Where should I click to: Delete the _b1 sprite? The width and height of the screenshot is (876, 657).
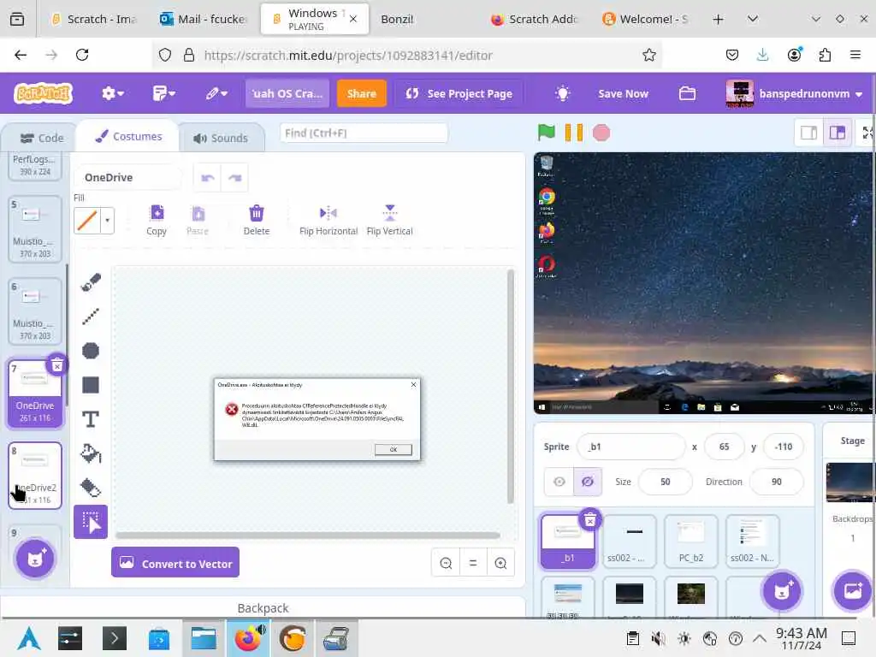coord(590,521)
